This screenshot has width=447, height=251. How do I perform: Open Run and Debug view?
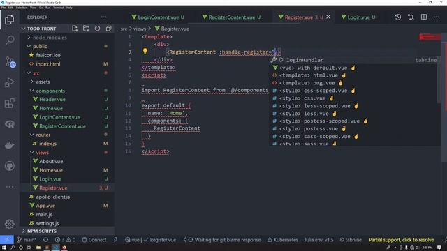pos(9,82)
